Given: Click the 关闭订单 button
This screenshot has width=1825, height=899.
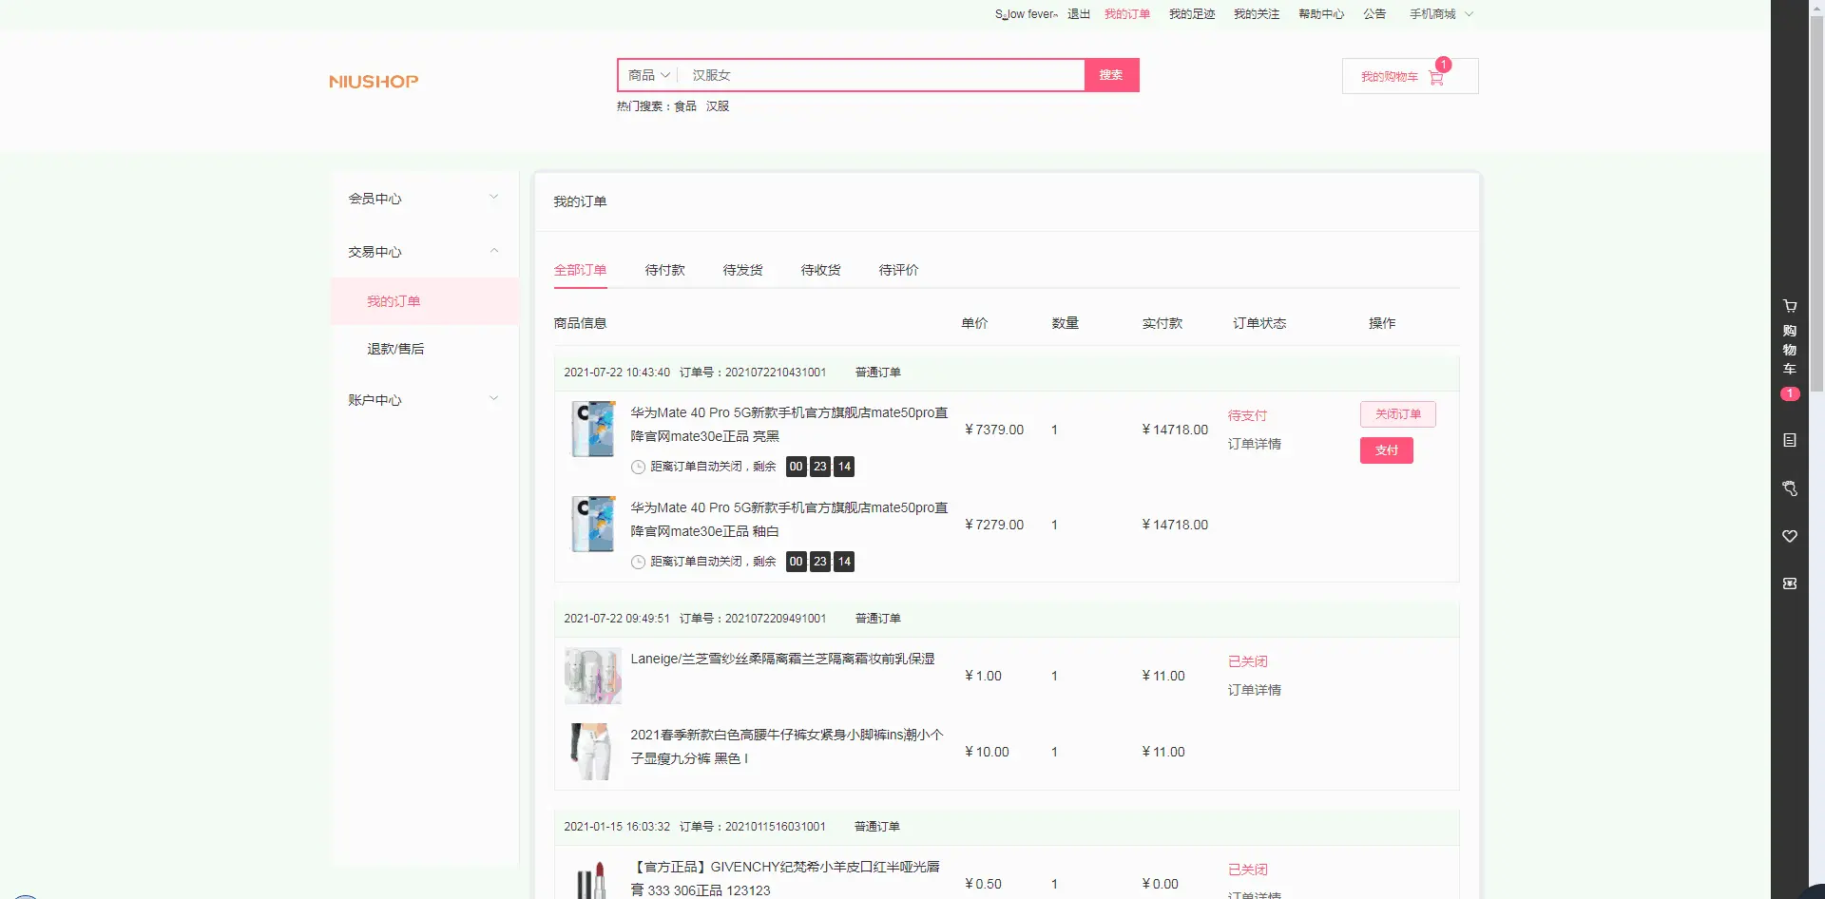Looking at the screenshot, I should click(1397, 414).
